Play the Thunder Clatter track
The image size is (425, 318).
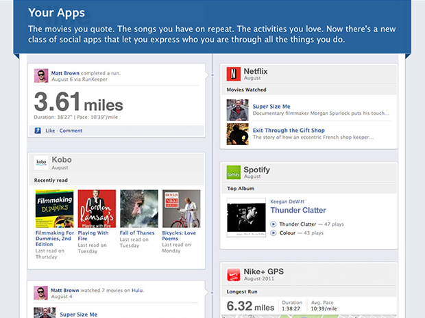(x=274, y=223)
